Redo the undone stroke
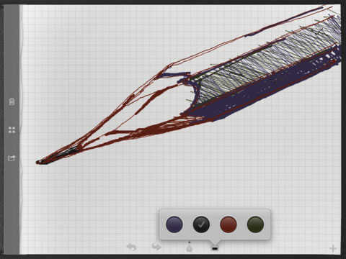This screenshot has width=346, height=259. 156,247
